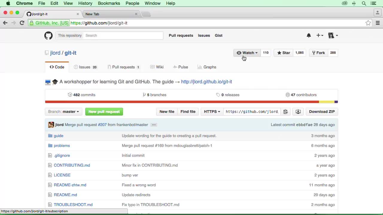Open the plus create-new menu
Viewport: 383px width, 215px height.
coord(320,35)
